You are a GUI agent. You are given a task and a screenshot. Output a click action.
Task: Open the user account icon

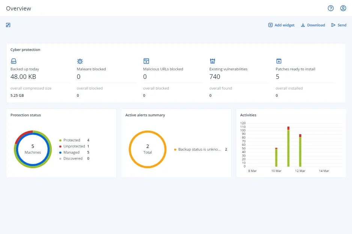[x=343, y=8]
